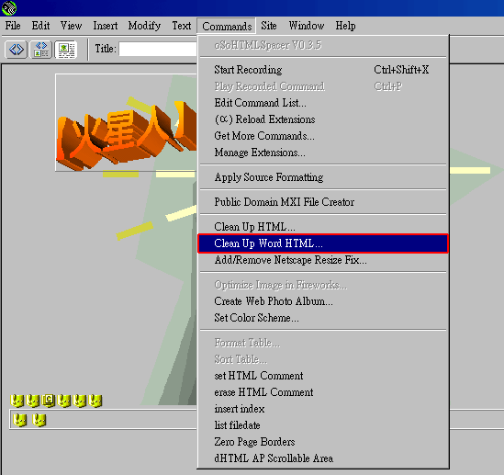Open the Insert menu

[x=106, y=26]
